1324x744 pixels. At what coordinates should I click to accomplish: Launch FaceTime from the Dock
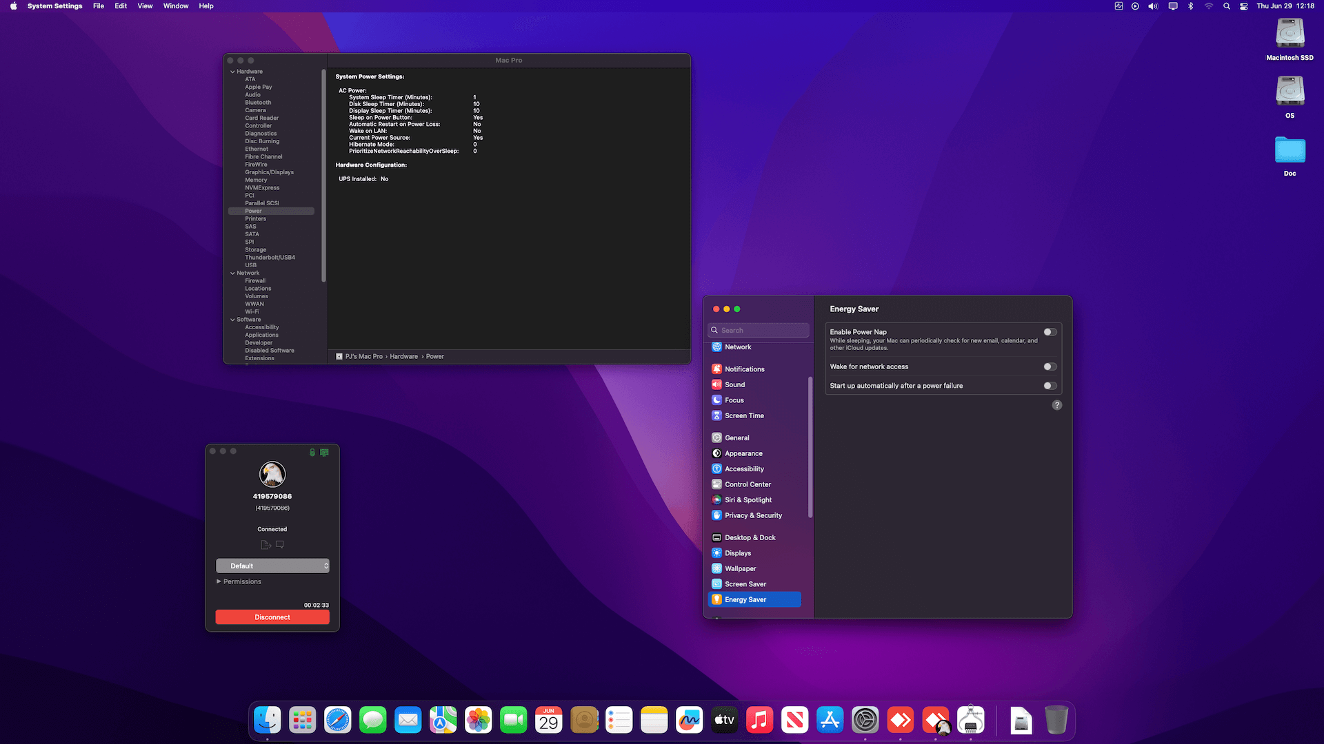click(x=514, y=721)
